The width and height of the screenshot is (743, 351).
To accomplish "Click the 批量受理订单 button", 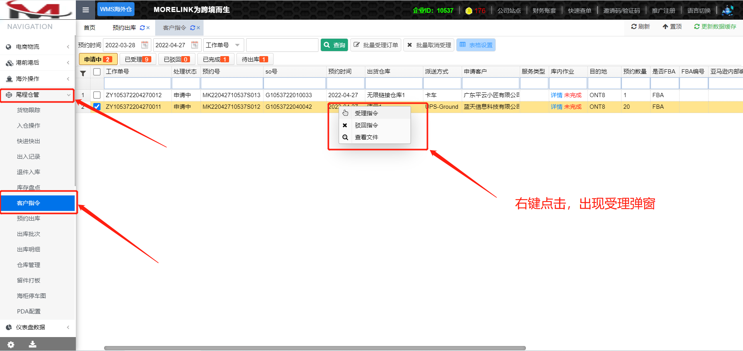I will pos(376,45).
